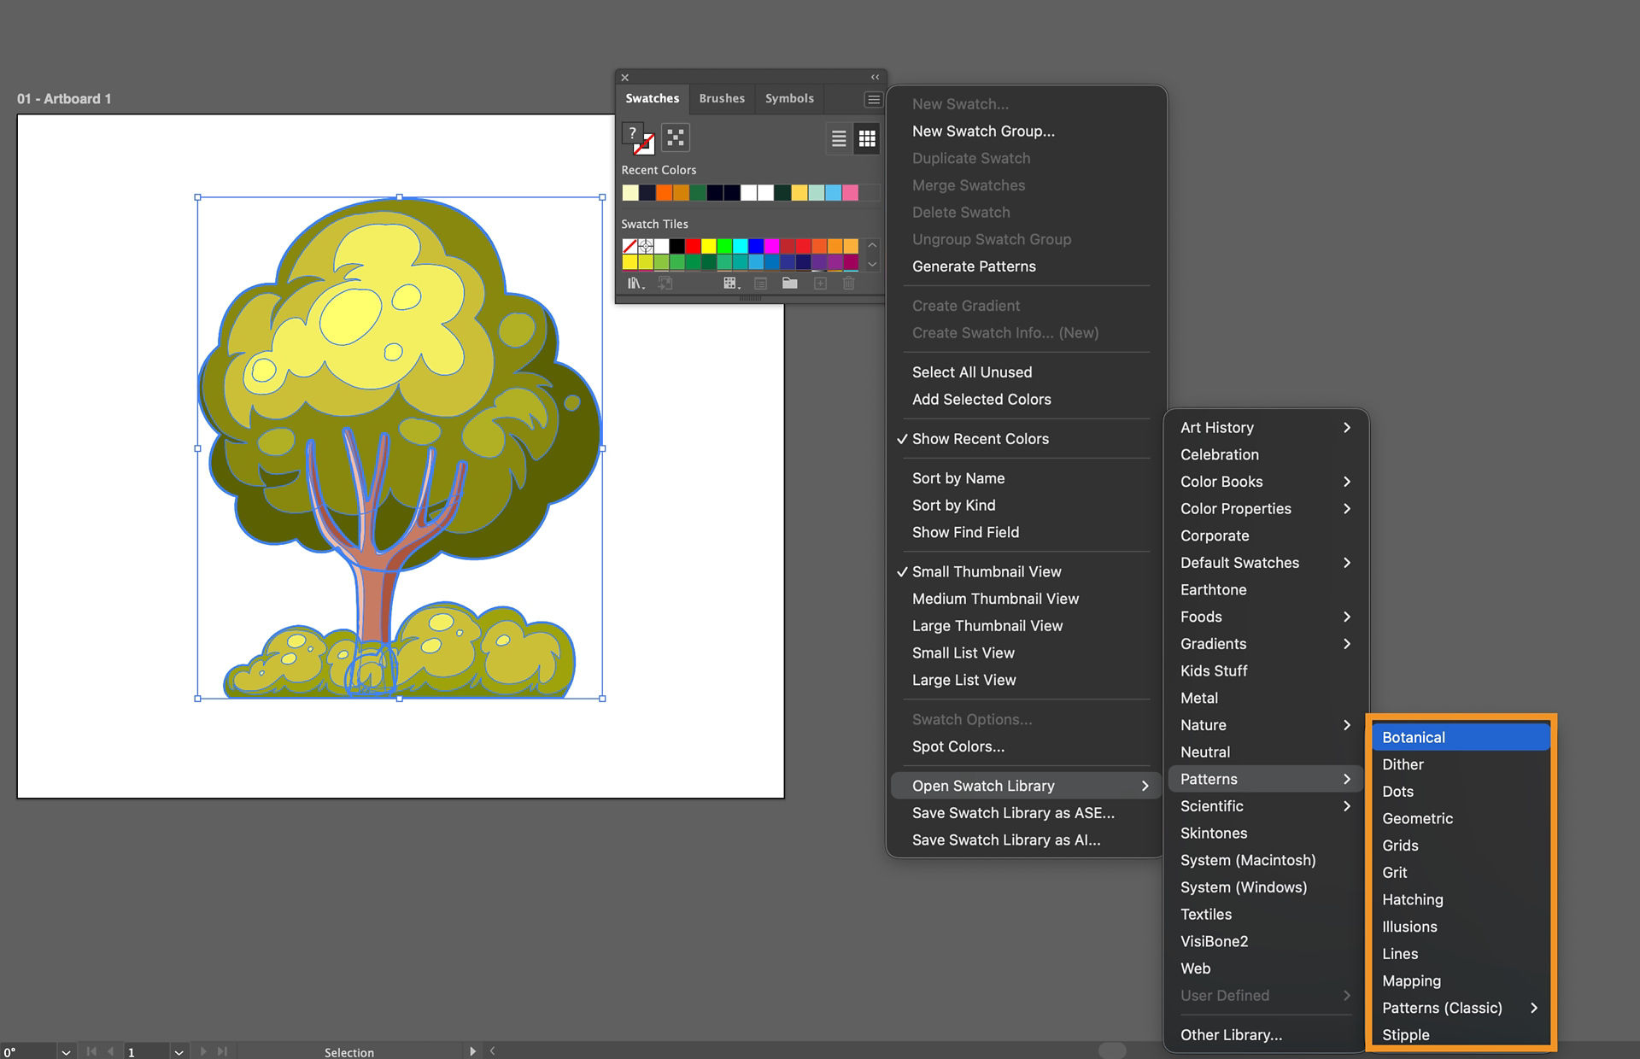1640x1059 pixels.
Task: Click the New Color Group folder icon
Action: click(x=789, y=283)
